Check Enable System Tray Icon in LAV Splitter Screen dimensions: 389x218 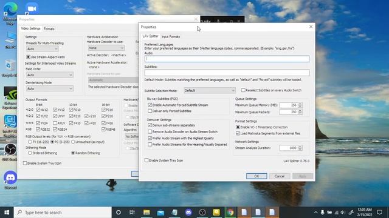(x=146, y=160)
